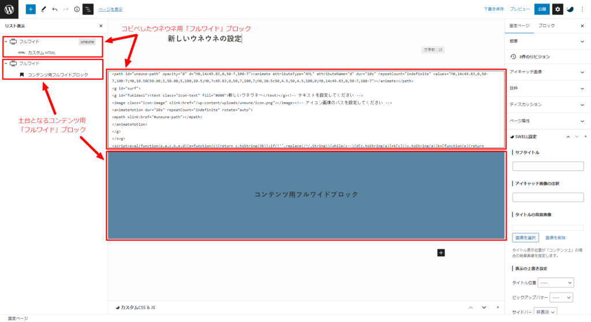Expand the 抜粋 section
591x322 pixels.
[x=548, y=88]
